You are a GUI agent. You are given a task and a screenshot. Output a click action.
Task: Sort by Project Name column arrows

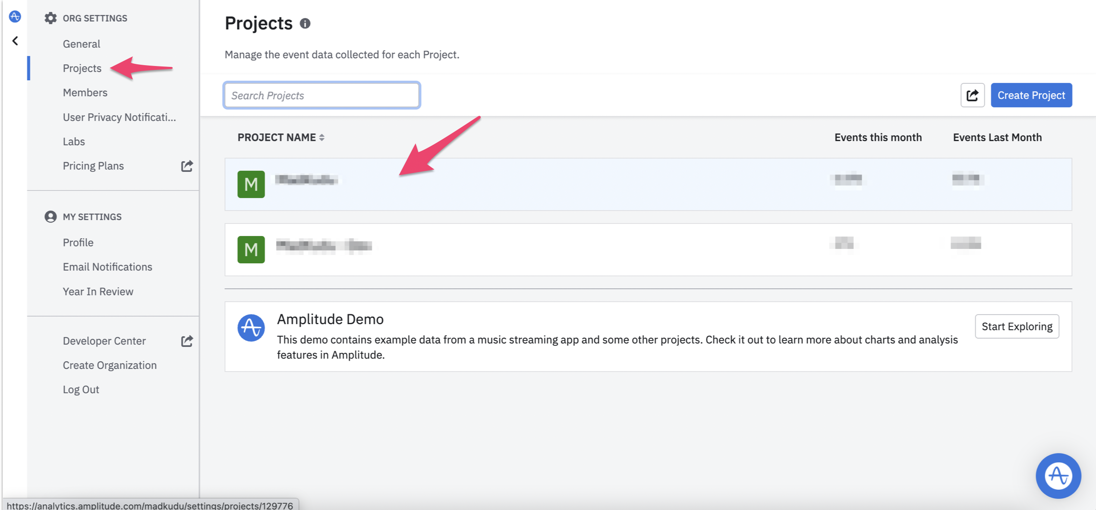(x=322, y=137)
